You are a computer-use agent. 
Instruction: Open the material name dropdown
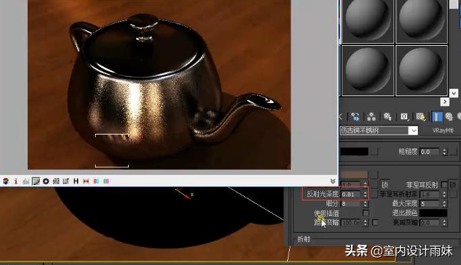pos(414,130)
